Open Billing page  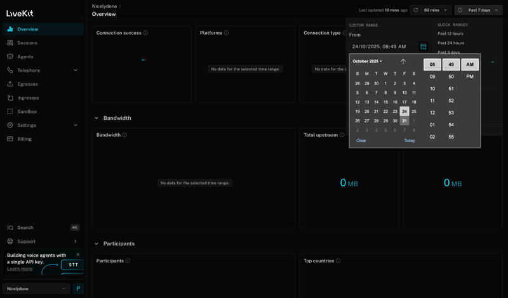click(43, 139)
